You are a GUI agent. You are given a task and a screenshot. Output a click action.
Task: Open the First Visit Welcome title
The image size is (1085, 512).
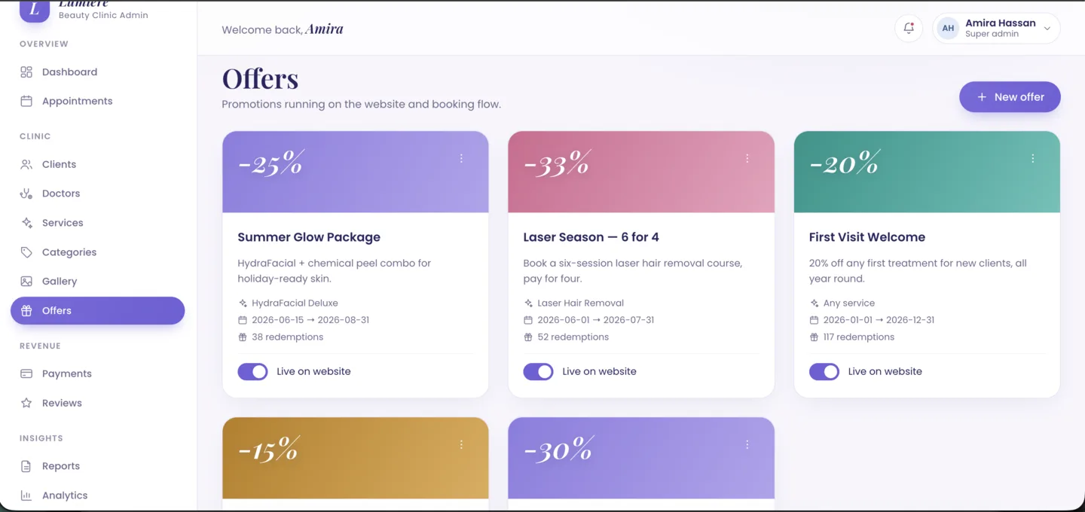(x=867, y=237)
